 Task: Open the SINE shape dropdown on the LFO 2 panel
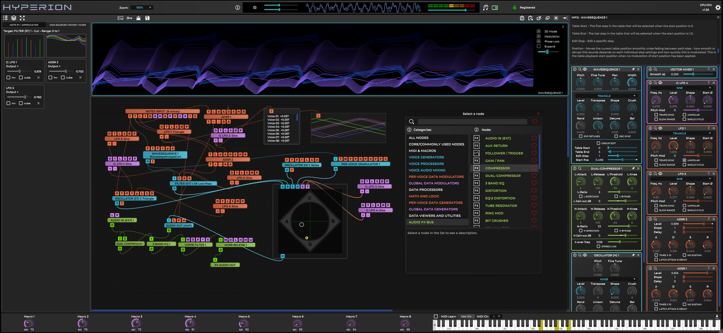[681, 179]
